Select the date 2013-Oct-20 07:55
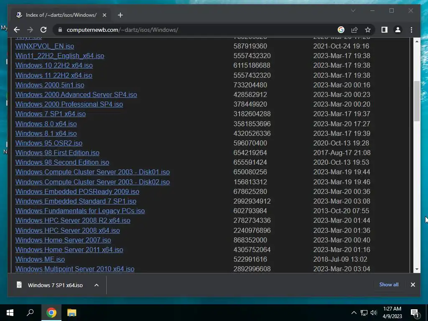This screenshot has width=428, height=321. pyautogui.click(x=341, y=211)
